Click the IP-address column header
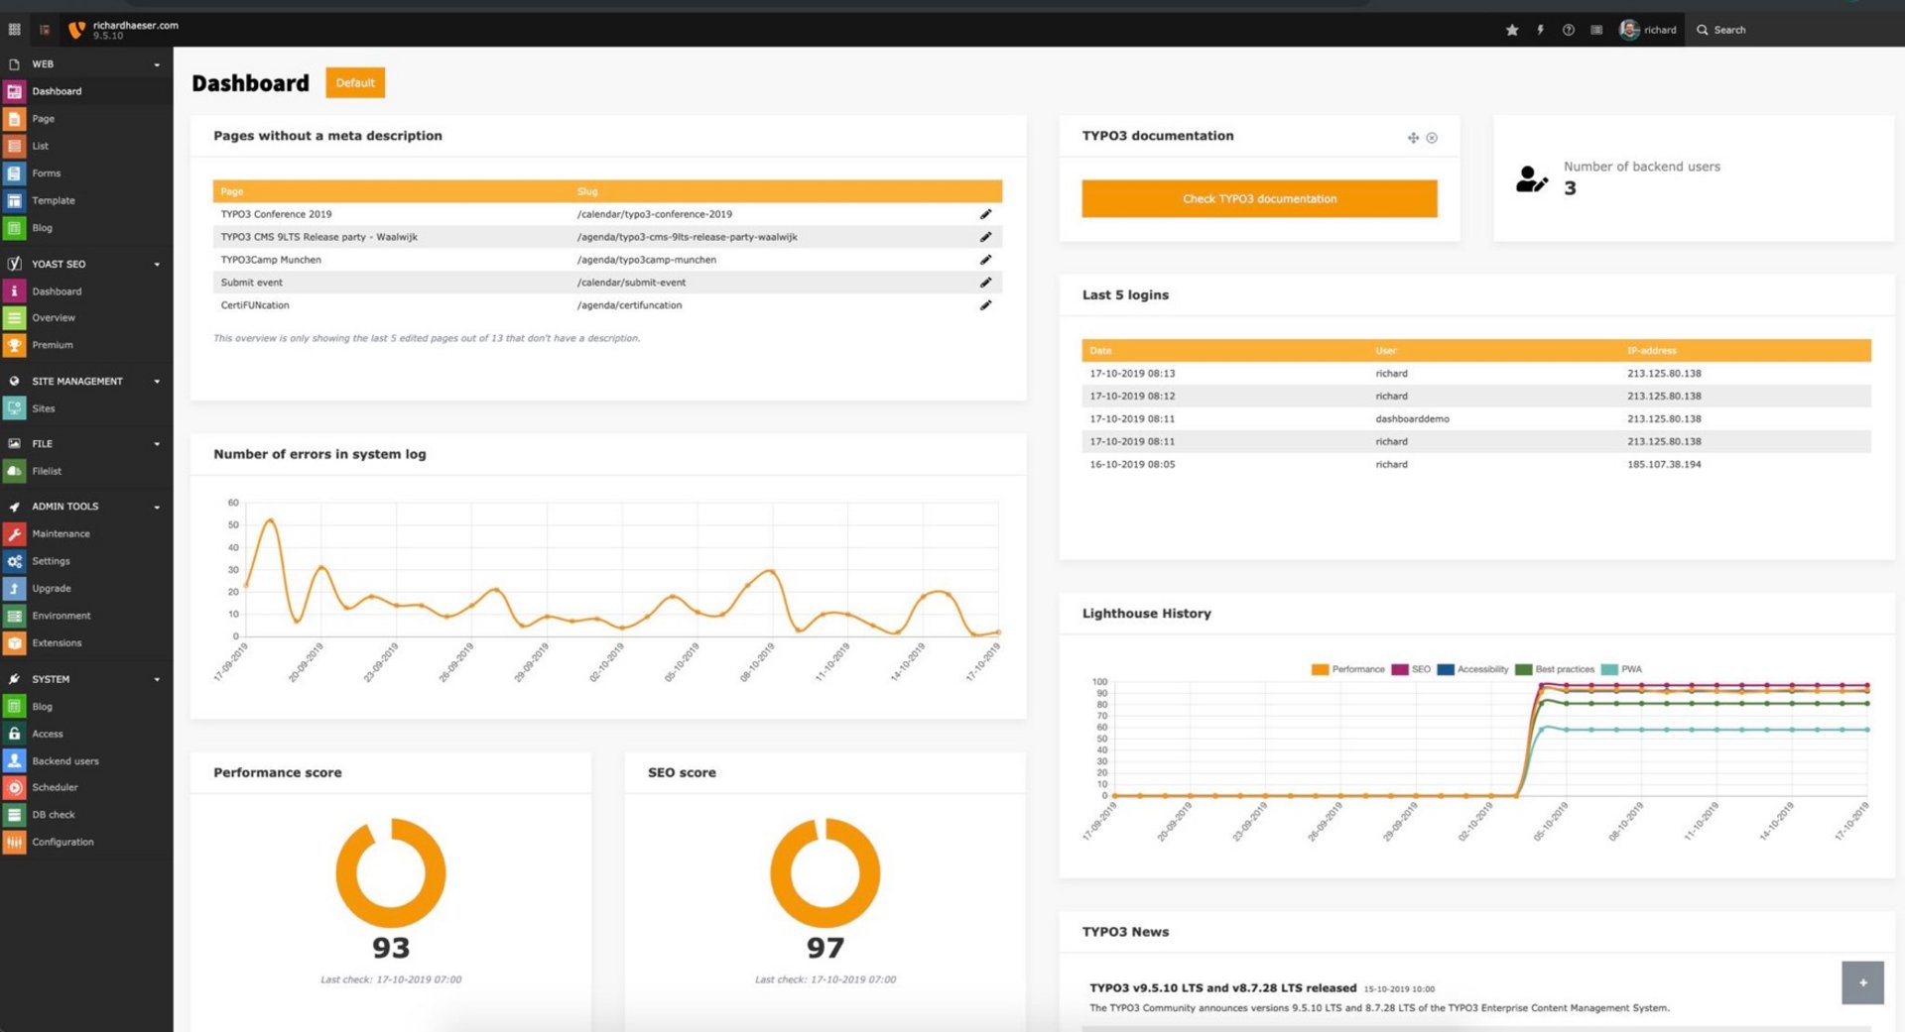1905x1032 pixels. [x=1652, y=351]
